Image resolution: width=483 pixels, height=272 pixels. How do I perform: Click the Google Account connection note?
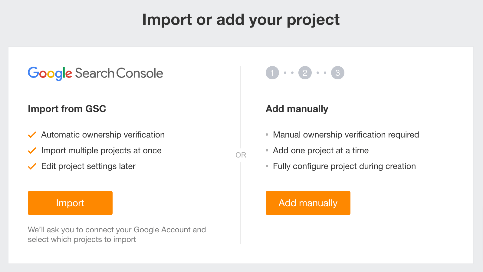click(x=117, y=234)
